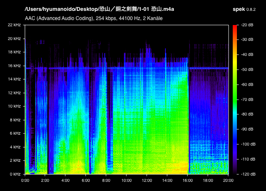Click the 0:00 time axis marker
The height and width of the screenshot is (191, 266).
click(25, 180)
